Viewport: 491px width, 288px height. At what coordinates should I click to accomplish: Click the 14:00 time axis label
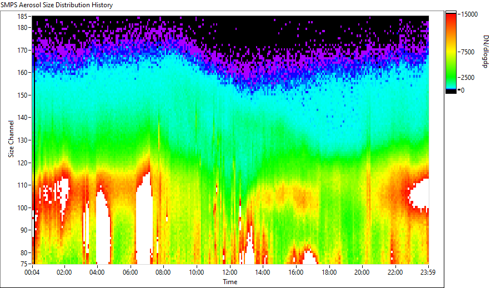(x=262, y=272)
